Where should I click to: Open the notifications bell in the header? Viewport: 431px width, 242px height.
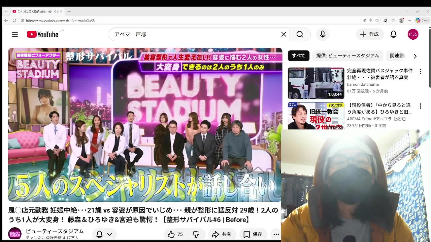(393, 34)
